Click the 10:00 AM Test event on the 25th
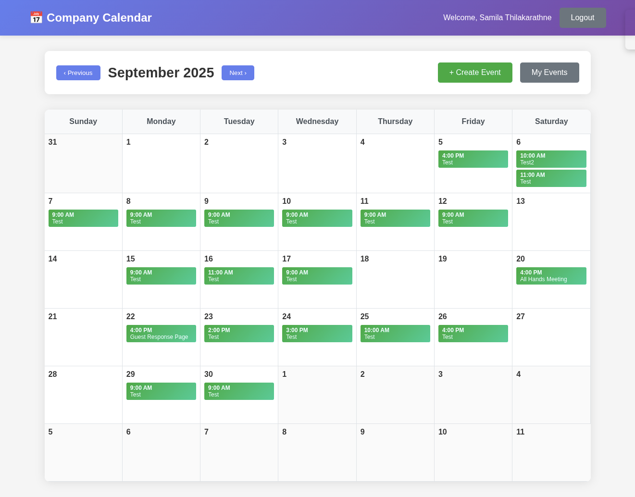This screenshot has height=497, width=635. coord(395,334)
